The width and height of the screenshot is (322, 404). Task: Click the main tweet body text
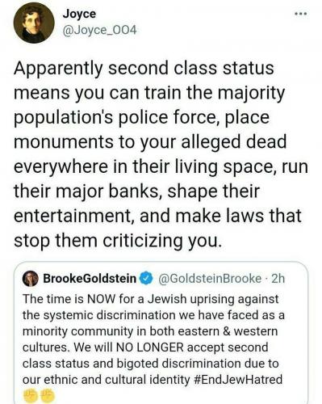point(161,154)
